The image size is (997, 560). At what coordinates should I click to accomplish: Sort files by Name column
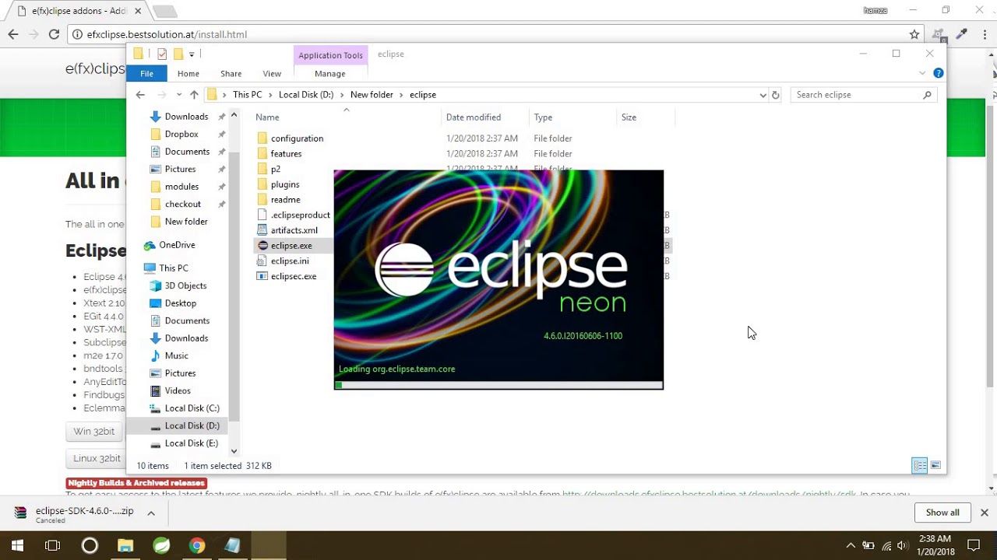coord(267,117)
